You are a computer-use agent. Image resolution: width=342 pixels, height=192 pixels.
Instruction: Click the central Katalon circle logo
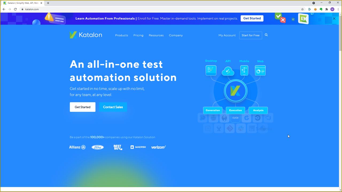point(236,91)
